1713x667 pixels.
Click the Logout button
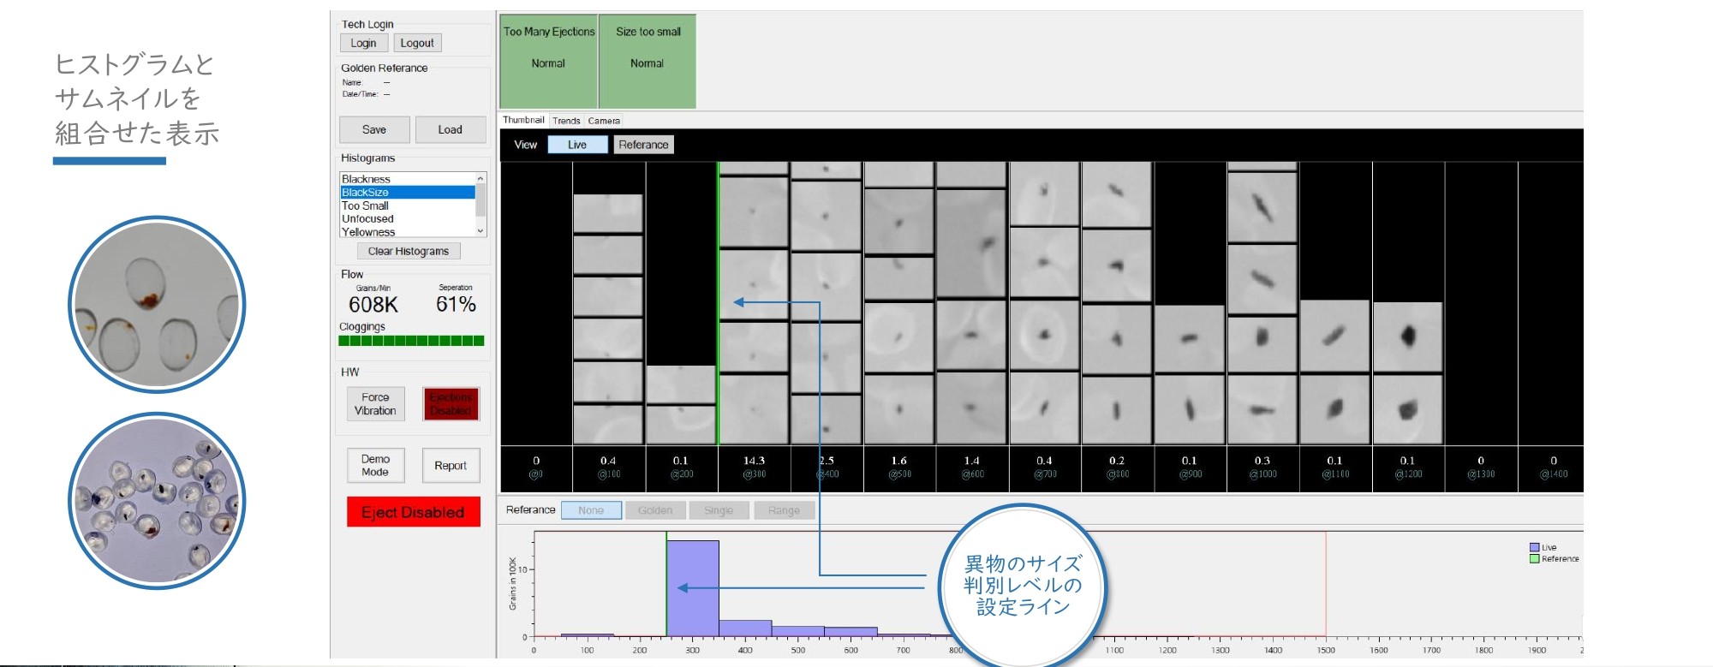pos(417,43)
